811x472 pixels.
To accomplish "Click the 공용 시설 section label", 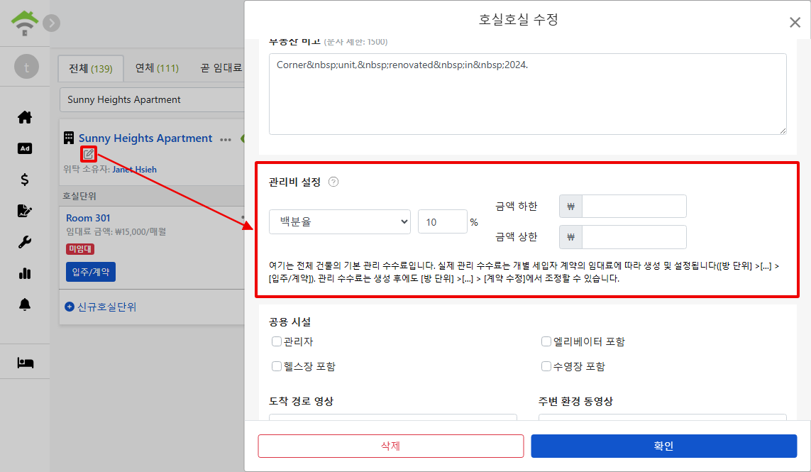I will click(x=289, y=322).
